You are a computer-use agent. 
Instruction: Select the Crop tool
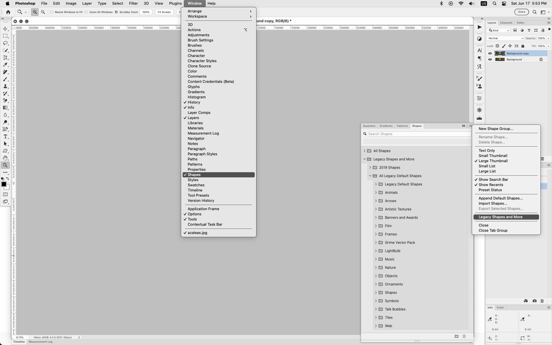[6, 57]
